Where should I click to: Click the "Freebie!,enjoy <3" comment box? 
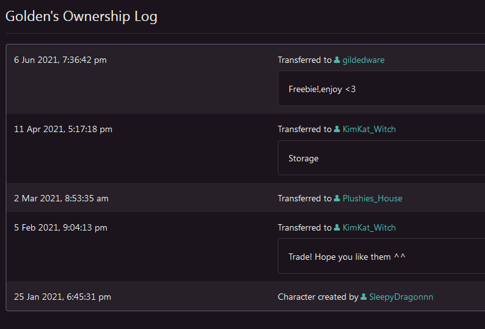(381, 89)
